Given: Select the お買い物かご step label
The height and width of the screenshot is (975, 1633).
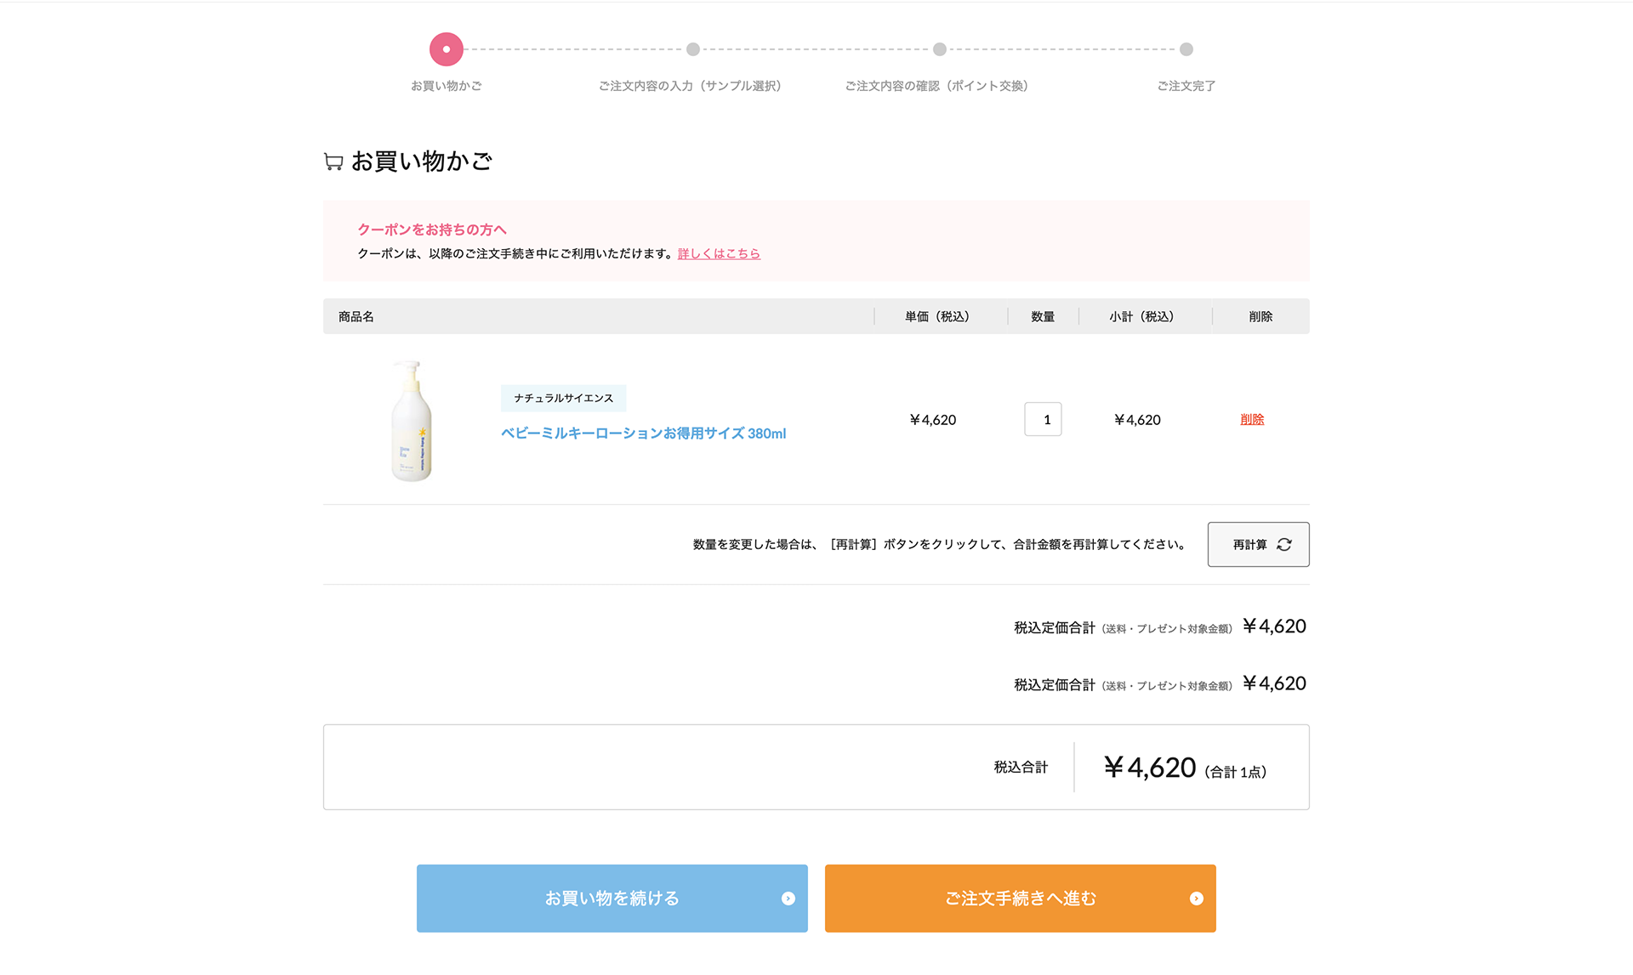Looking at the screenshot, I should pyautogui.click(x=447, y=86).
